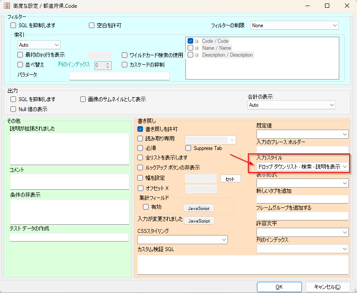Enable the 空白を許可 checkbox
The width and height of the screenshot is (357, 293).
click(x=91, y=25)
